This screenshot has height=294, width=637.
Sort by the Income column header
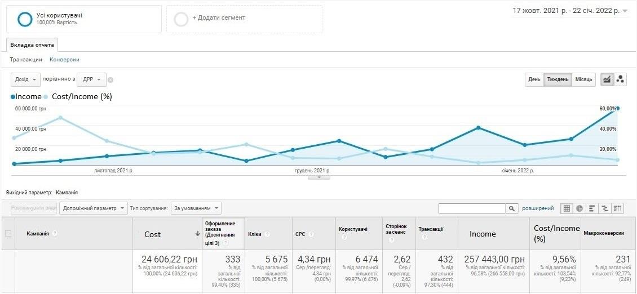[483, 234]
